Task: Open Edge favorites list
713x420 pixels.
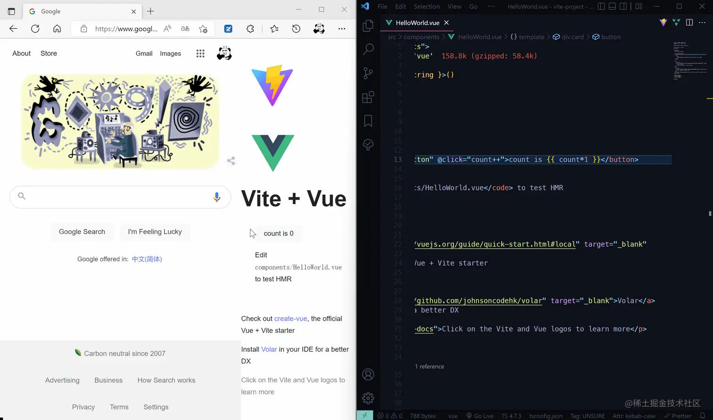Action: [x=274, y=29]
